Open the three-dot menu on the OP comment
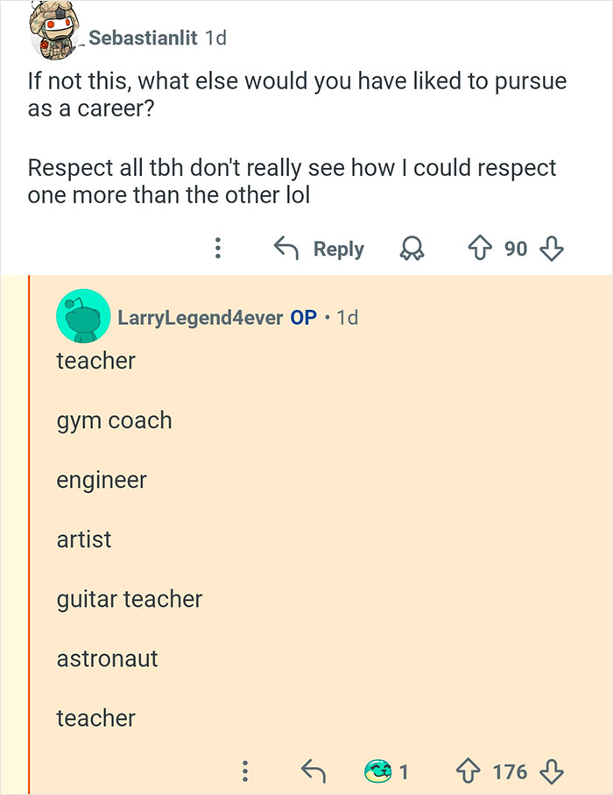The width and height of the screenshot is (613, 795). (x=246, y=771)
